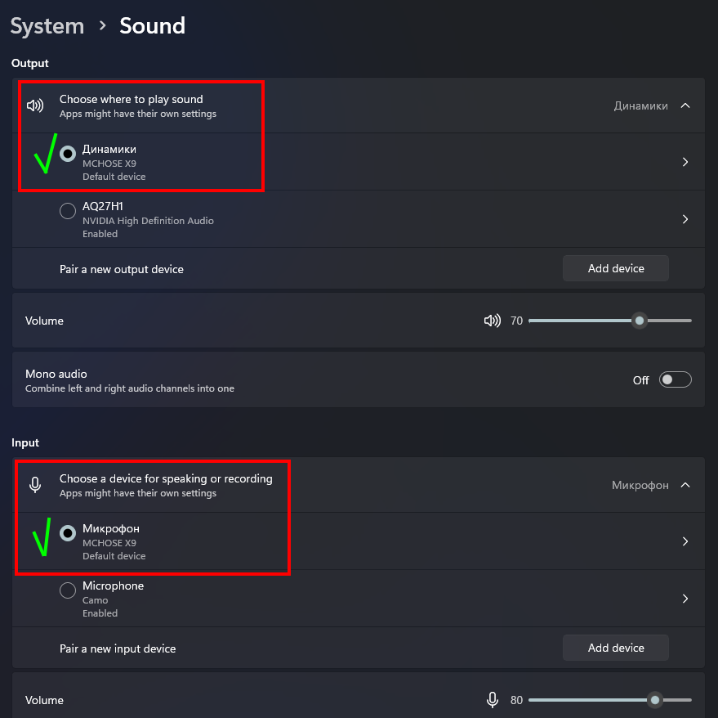Go back to System in the breadcrumb
718x718 pixels.
point(47,25)
